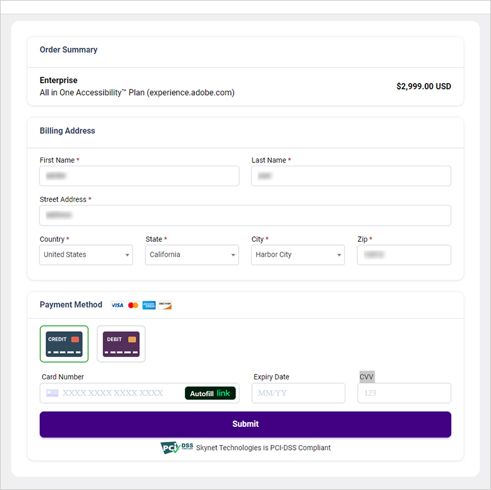Click Skynet Technologies is PCI-DSS Compliant text
Screen dimensions: 491x490
(x=264, y=447)
